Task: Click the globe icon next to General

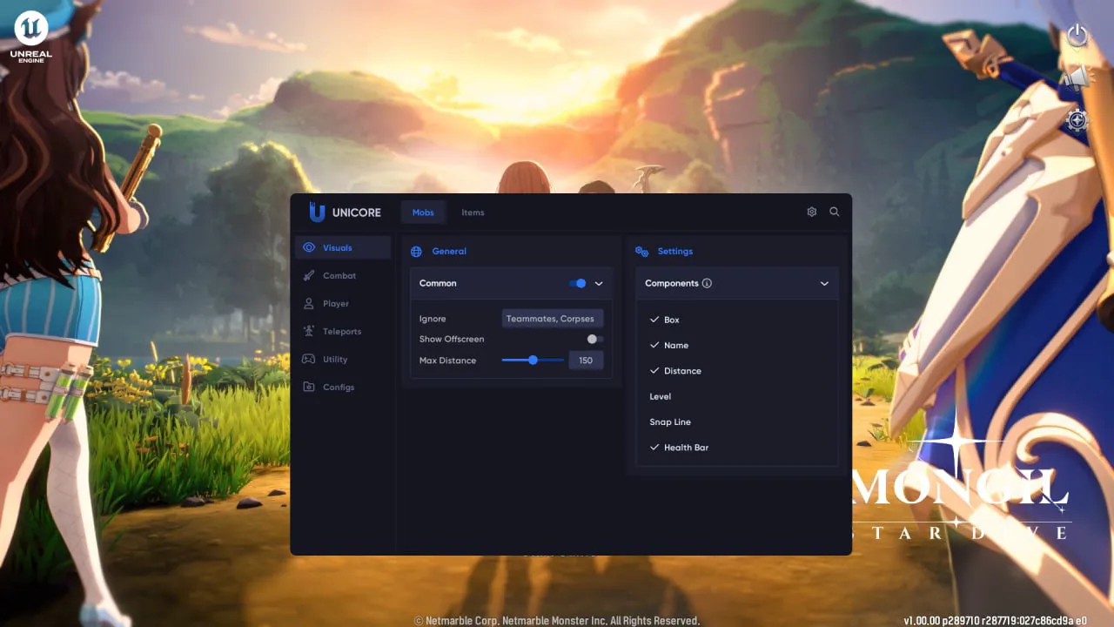Action: [416, 252]
